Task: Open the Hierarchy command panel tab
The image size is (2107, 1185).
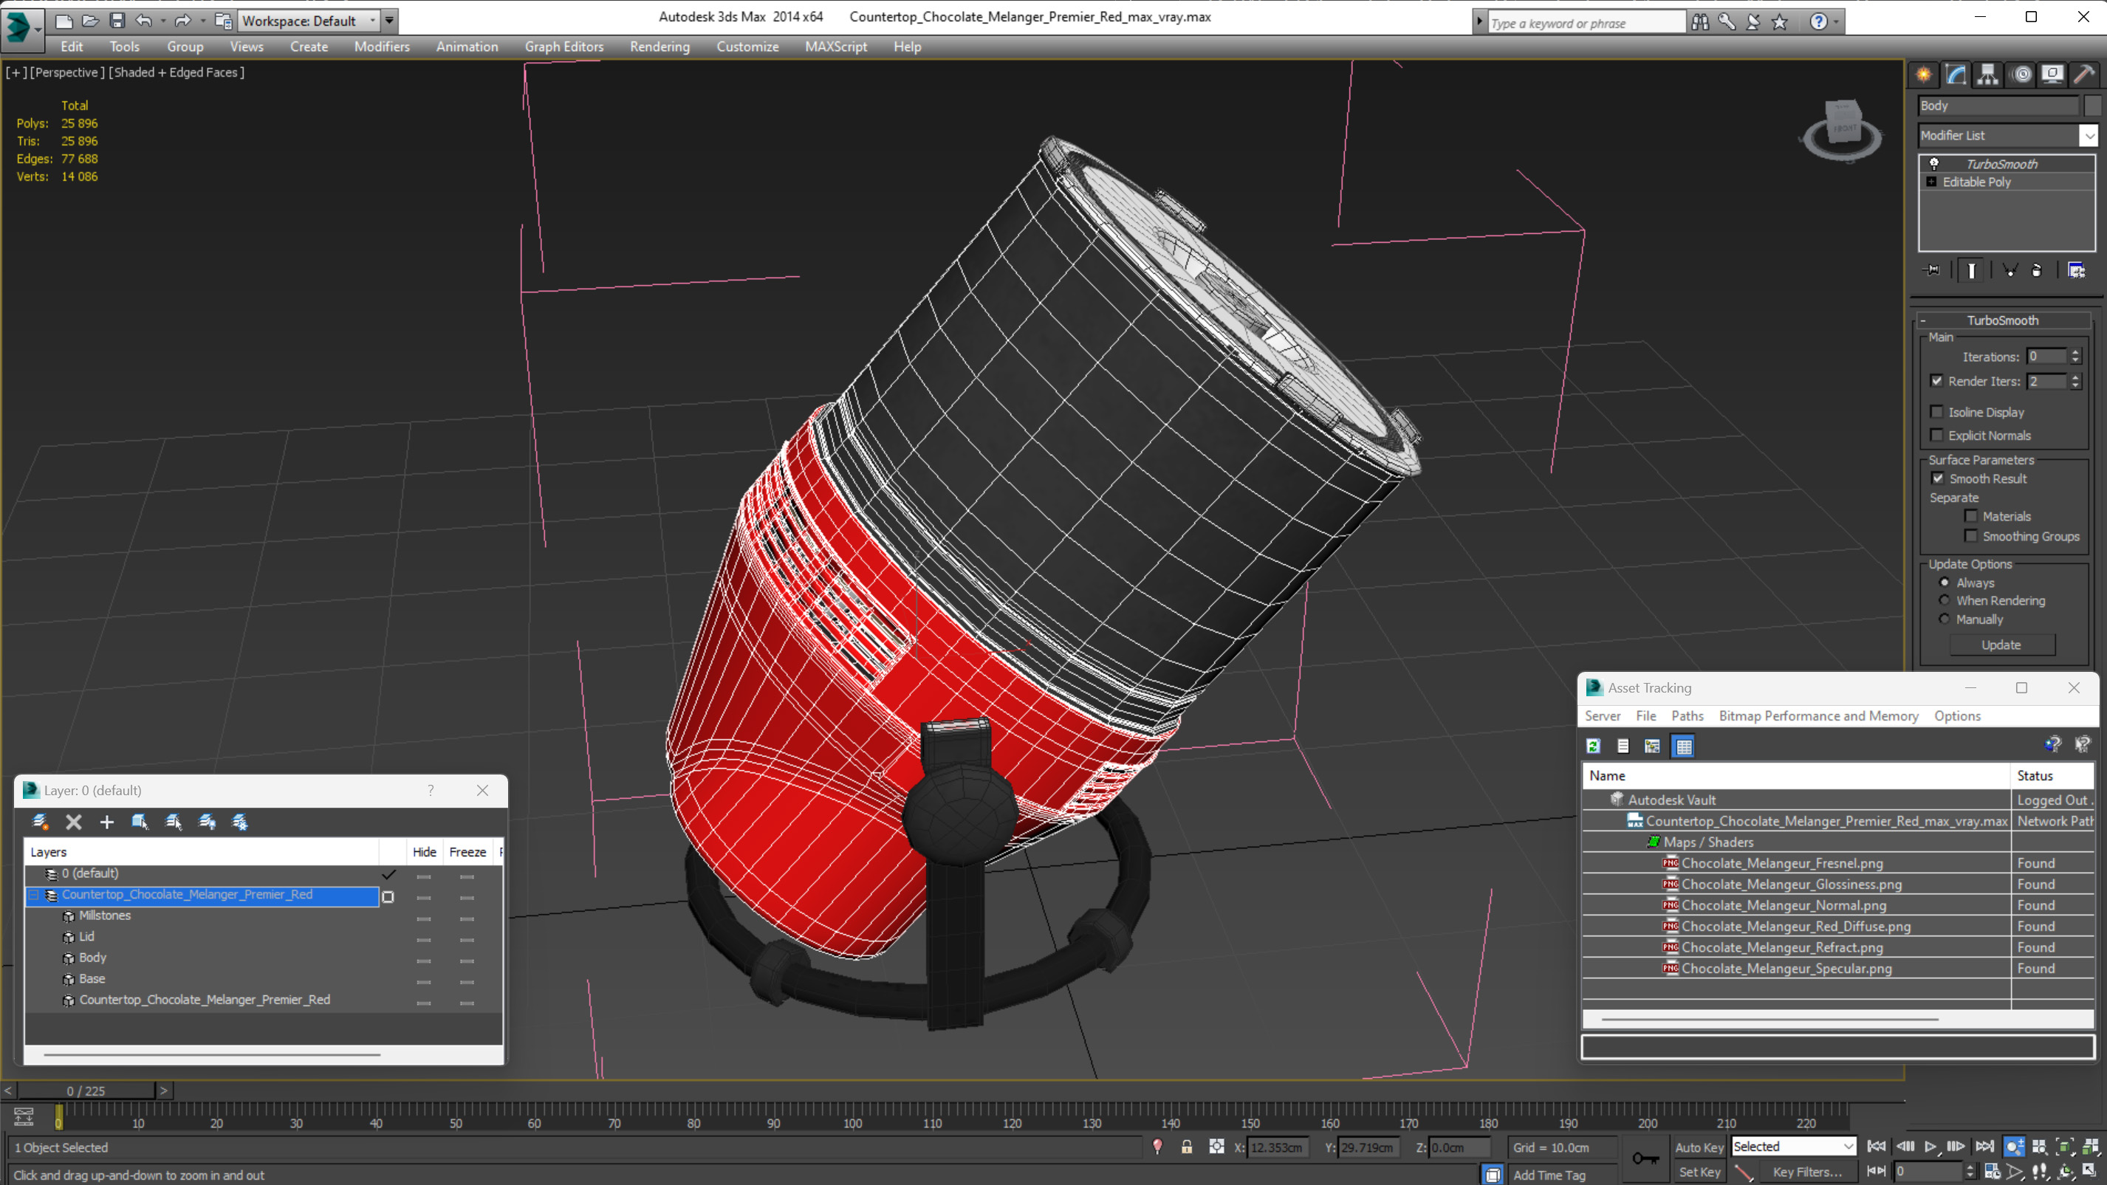Action: [x=1987, y=75]
